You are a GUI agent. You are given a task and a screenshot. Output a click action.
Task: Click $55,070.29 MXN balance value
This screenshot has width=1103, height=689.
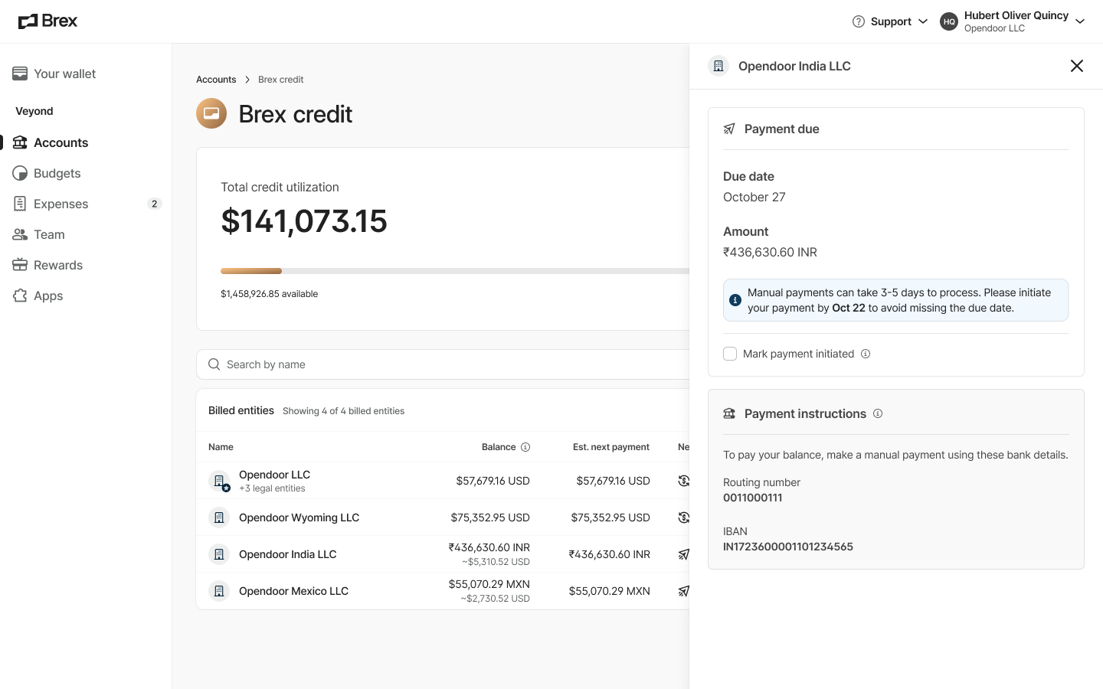click(489, 584)
